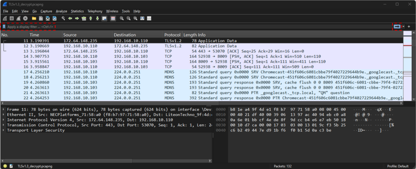
Task: Open a capture file via folder icon
Action: pyautogui.click(x=34, y=19)
